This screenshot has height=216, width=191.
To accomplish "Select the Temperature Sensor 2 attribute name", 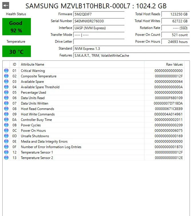I will [x=37, y=158].
